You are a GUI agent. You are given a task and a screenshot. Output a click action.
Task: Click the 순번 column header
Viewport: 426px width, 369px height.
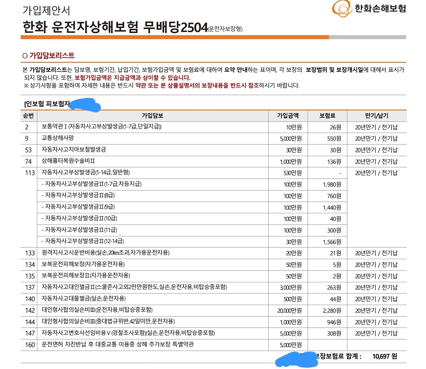(x=28, y=116)
